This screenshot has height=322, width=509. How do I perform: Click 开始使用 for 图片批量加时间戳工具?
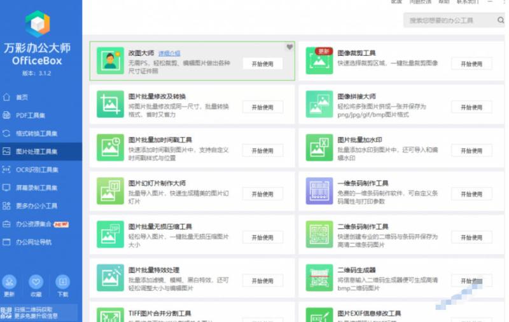[263, 151]
